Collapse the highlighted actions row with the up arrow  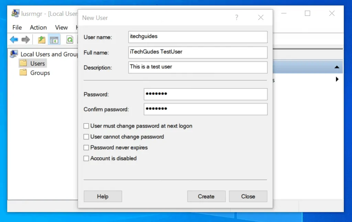point(337,66)
